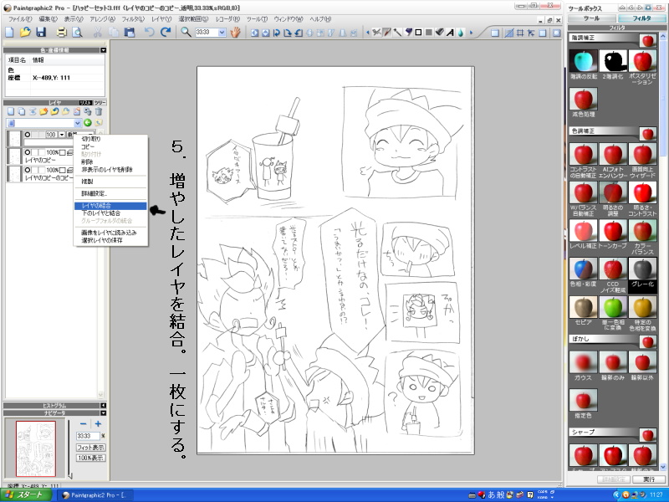
Task: Open the レイヤ menu in menu bar
Action: (161, 19)
